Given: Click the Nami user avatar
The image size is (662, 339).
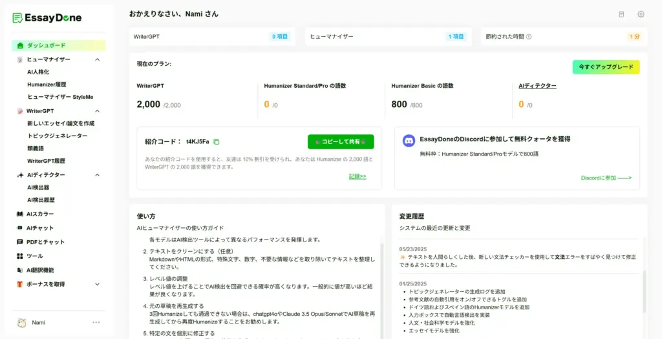Looking at the screenshot, I should point(21,322).
